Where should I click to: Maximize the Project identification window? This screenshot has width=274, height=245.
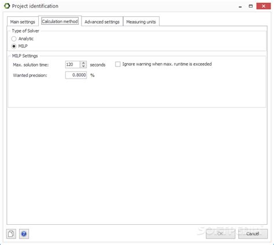pos(251,6)
